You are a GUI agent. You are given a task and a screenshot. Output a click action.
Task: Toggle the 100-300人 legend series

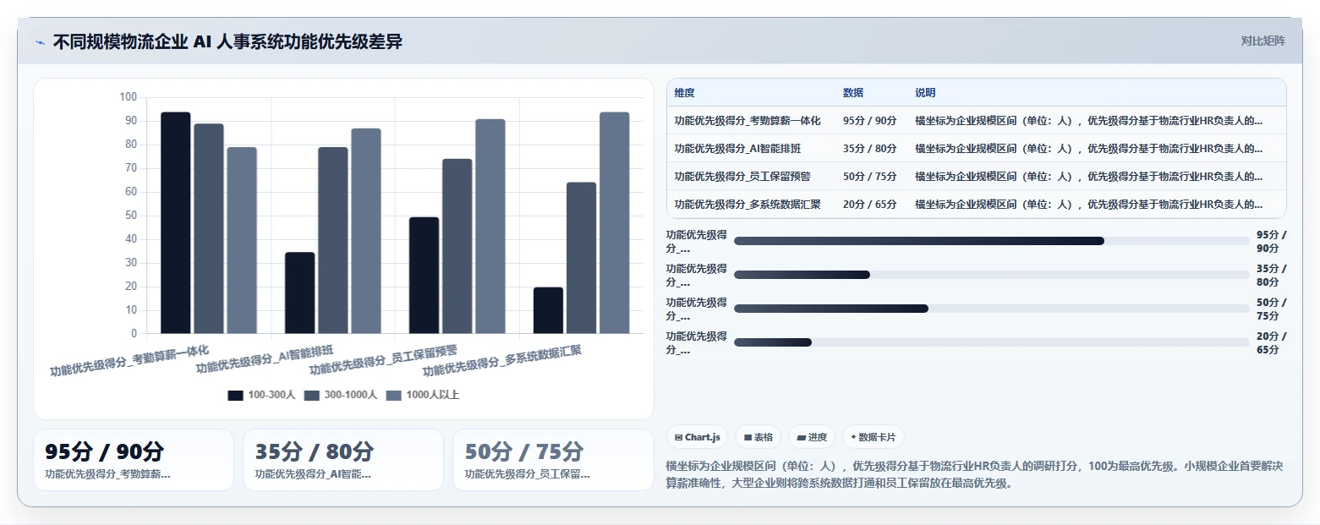coord(261,395)
